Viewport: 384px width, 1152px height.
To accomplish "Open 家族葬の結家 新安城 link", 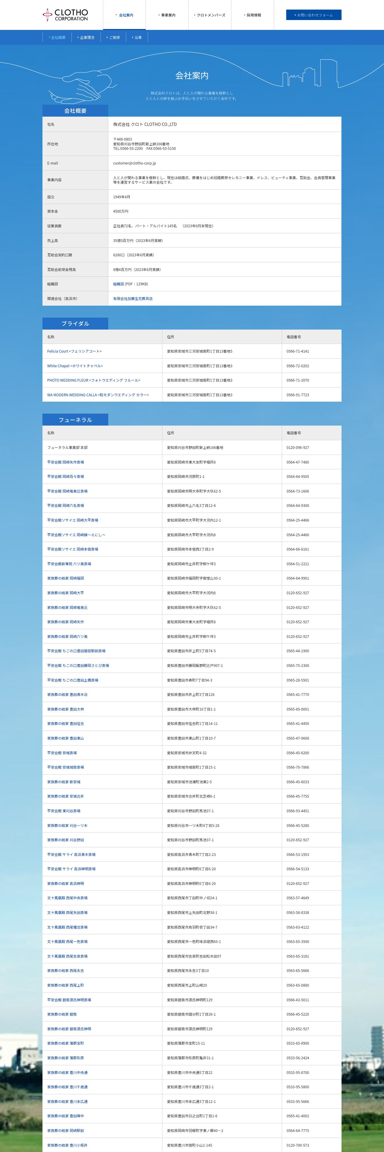I will tap(64, 782).
